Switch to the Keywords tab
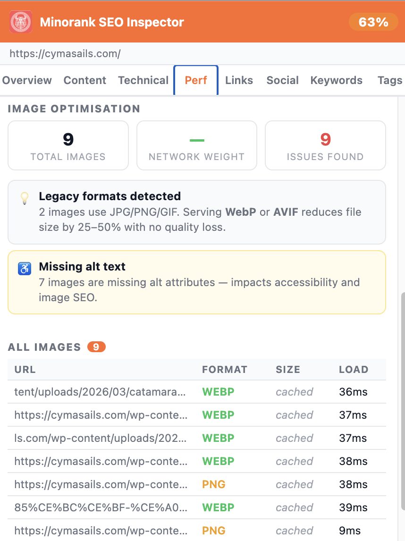Screen dimensions: 405x541 [337, 80]
